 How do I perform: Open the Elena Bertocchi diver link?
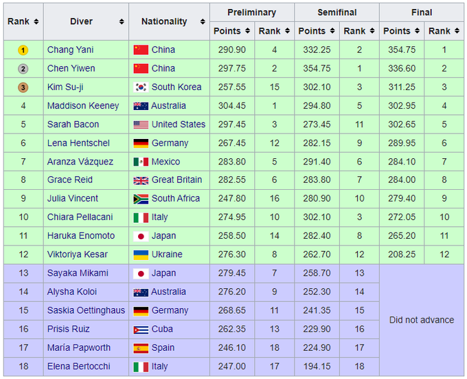78,367
